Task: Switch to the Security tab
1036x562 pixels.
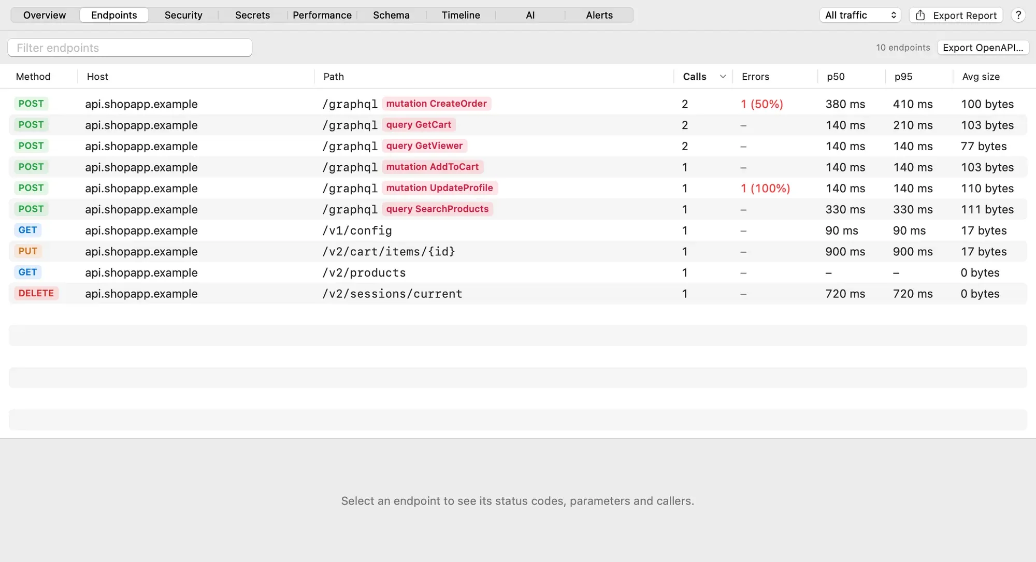Action: coord(183,15)
